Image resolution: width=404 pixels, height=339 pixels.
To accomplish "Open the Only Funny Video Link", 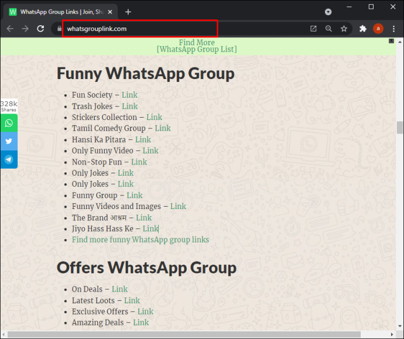I will tap(150, 150).
